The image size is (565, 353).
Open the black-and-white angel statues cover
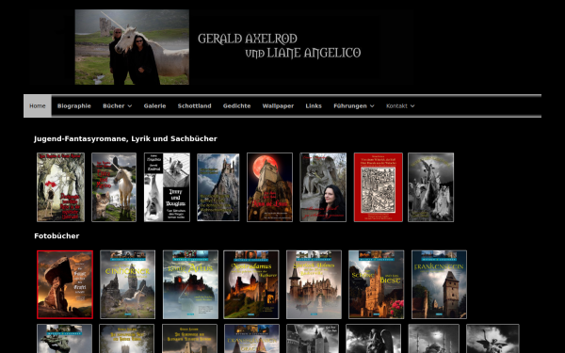coord(430,187)
